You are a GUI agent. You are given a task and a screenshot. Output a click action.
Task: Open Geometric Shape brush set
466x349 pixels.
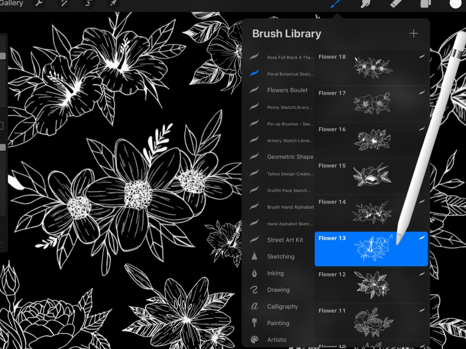282,157
